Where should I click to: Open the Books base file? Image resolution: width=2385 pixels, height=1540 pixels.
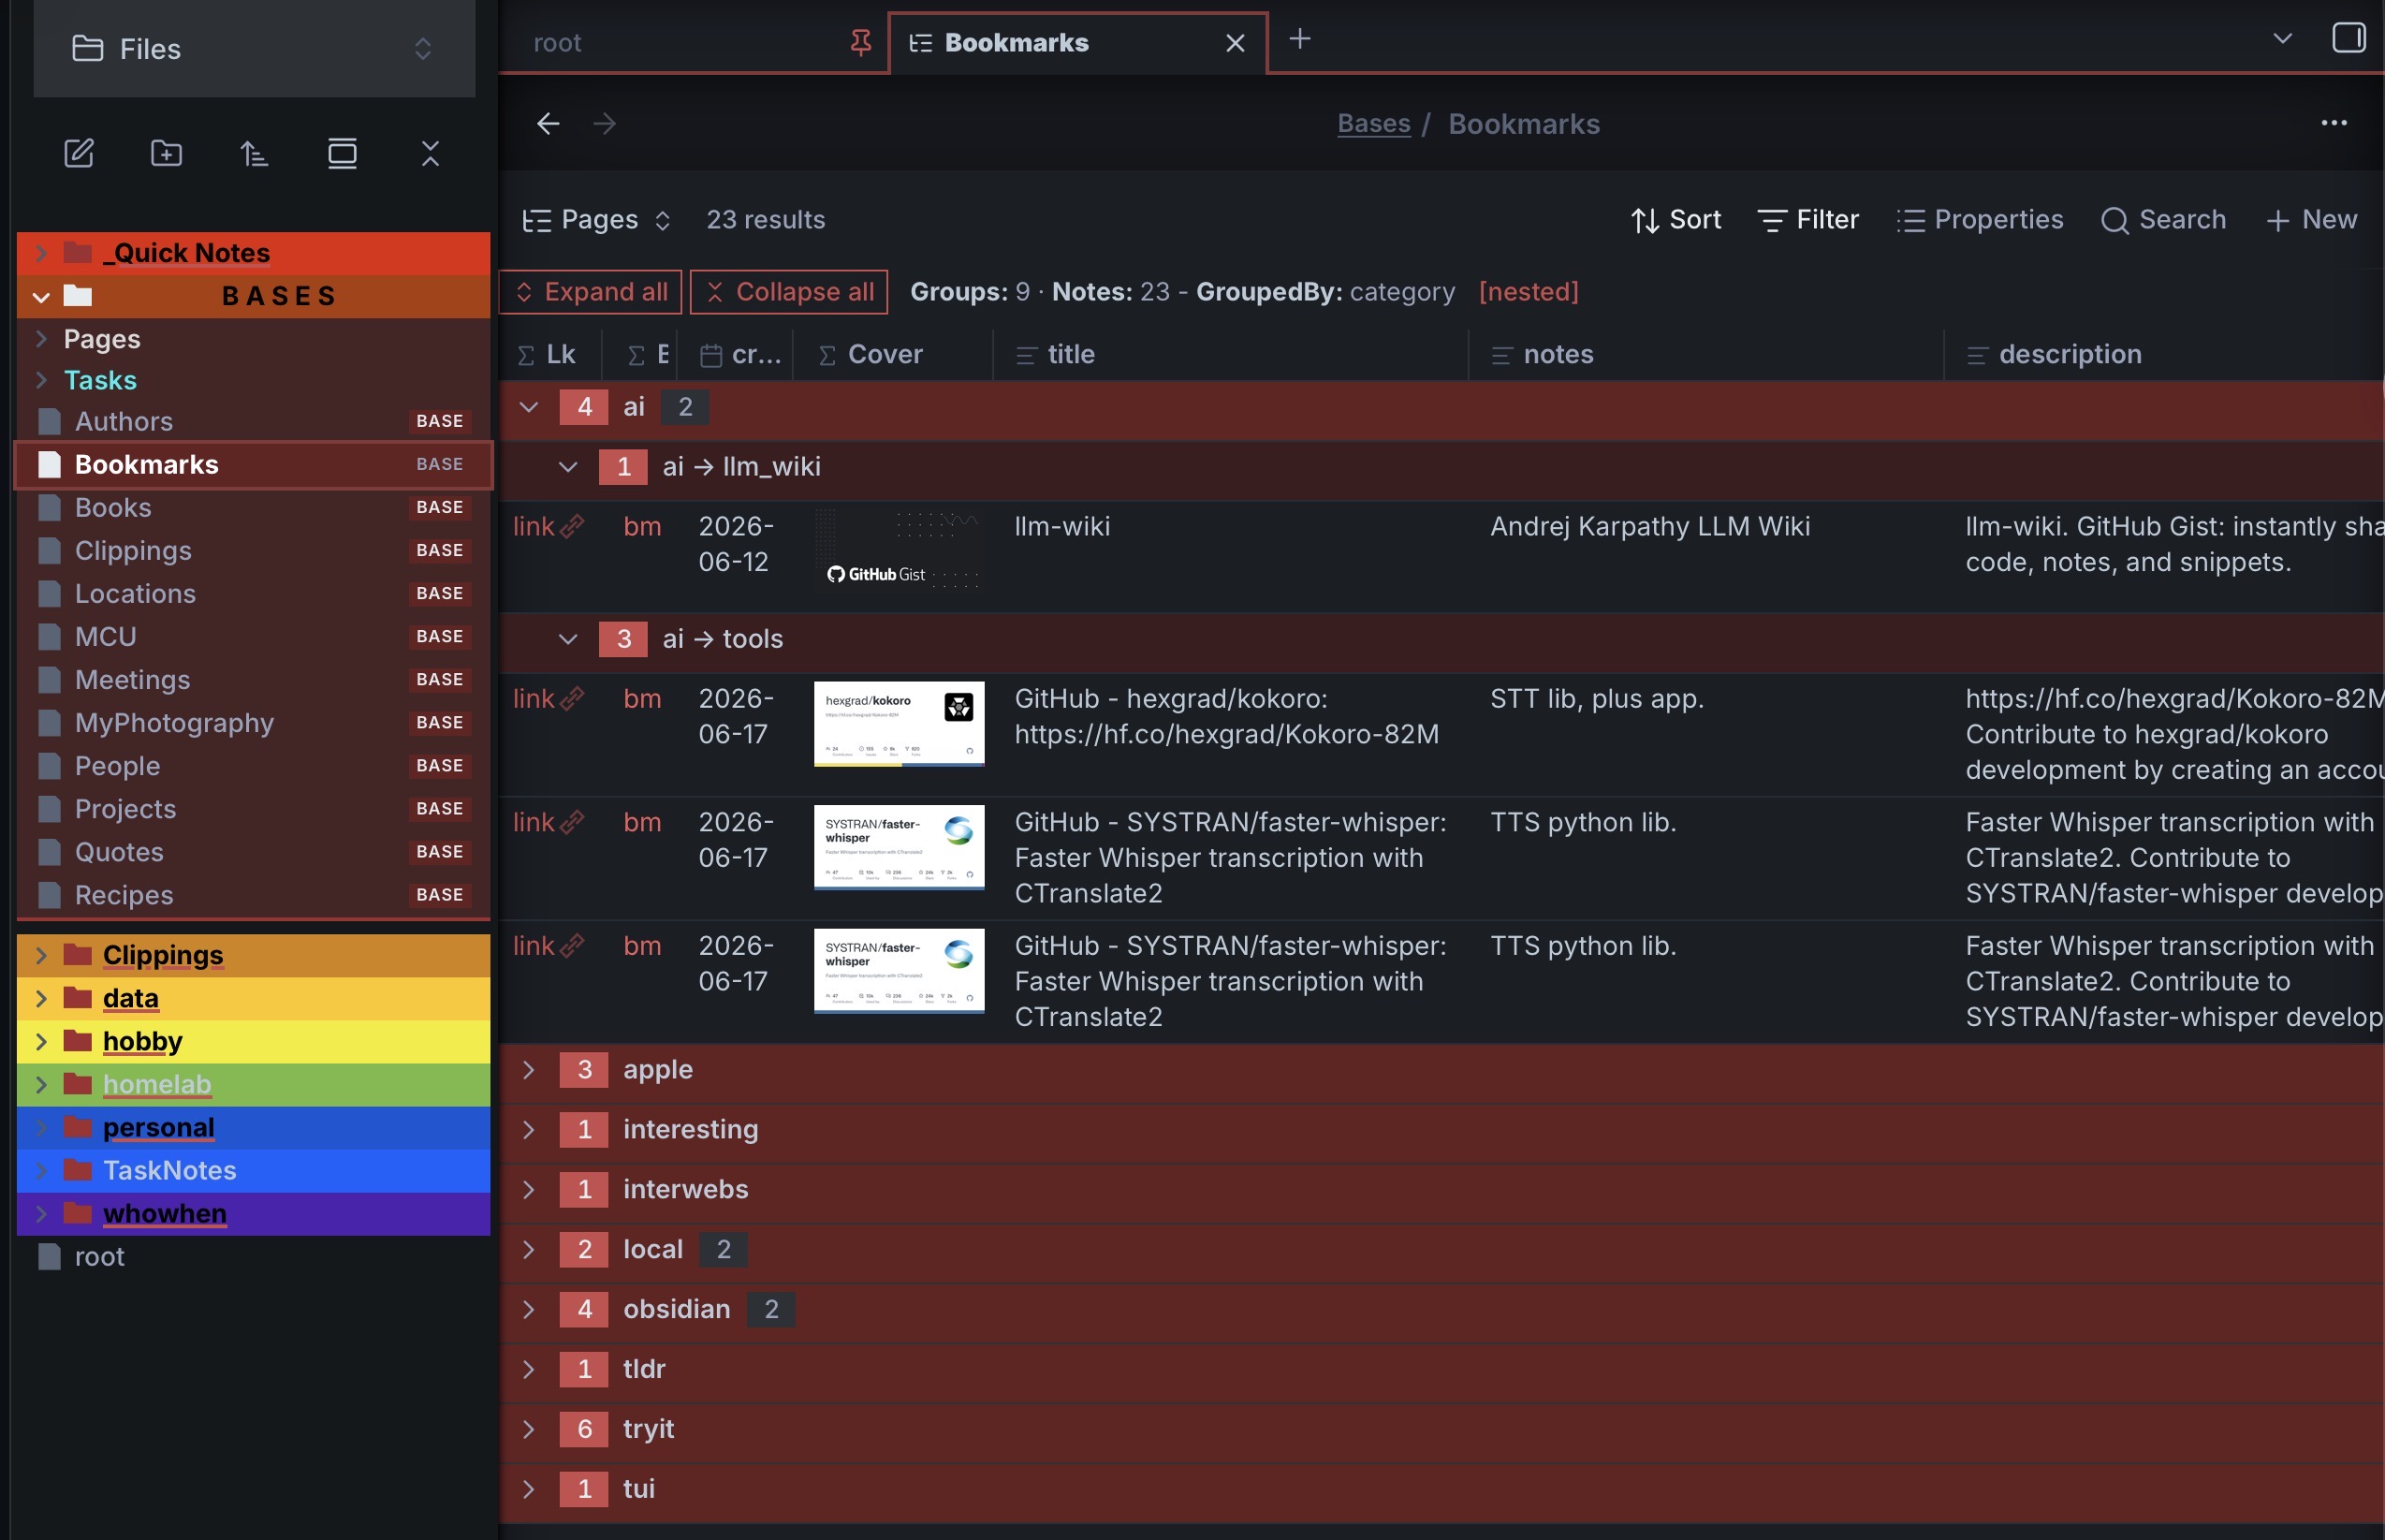pyautogui.click(x=254, y=507)
